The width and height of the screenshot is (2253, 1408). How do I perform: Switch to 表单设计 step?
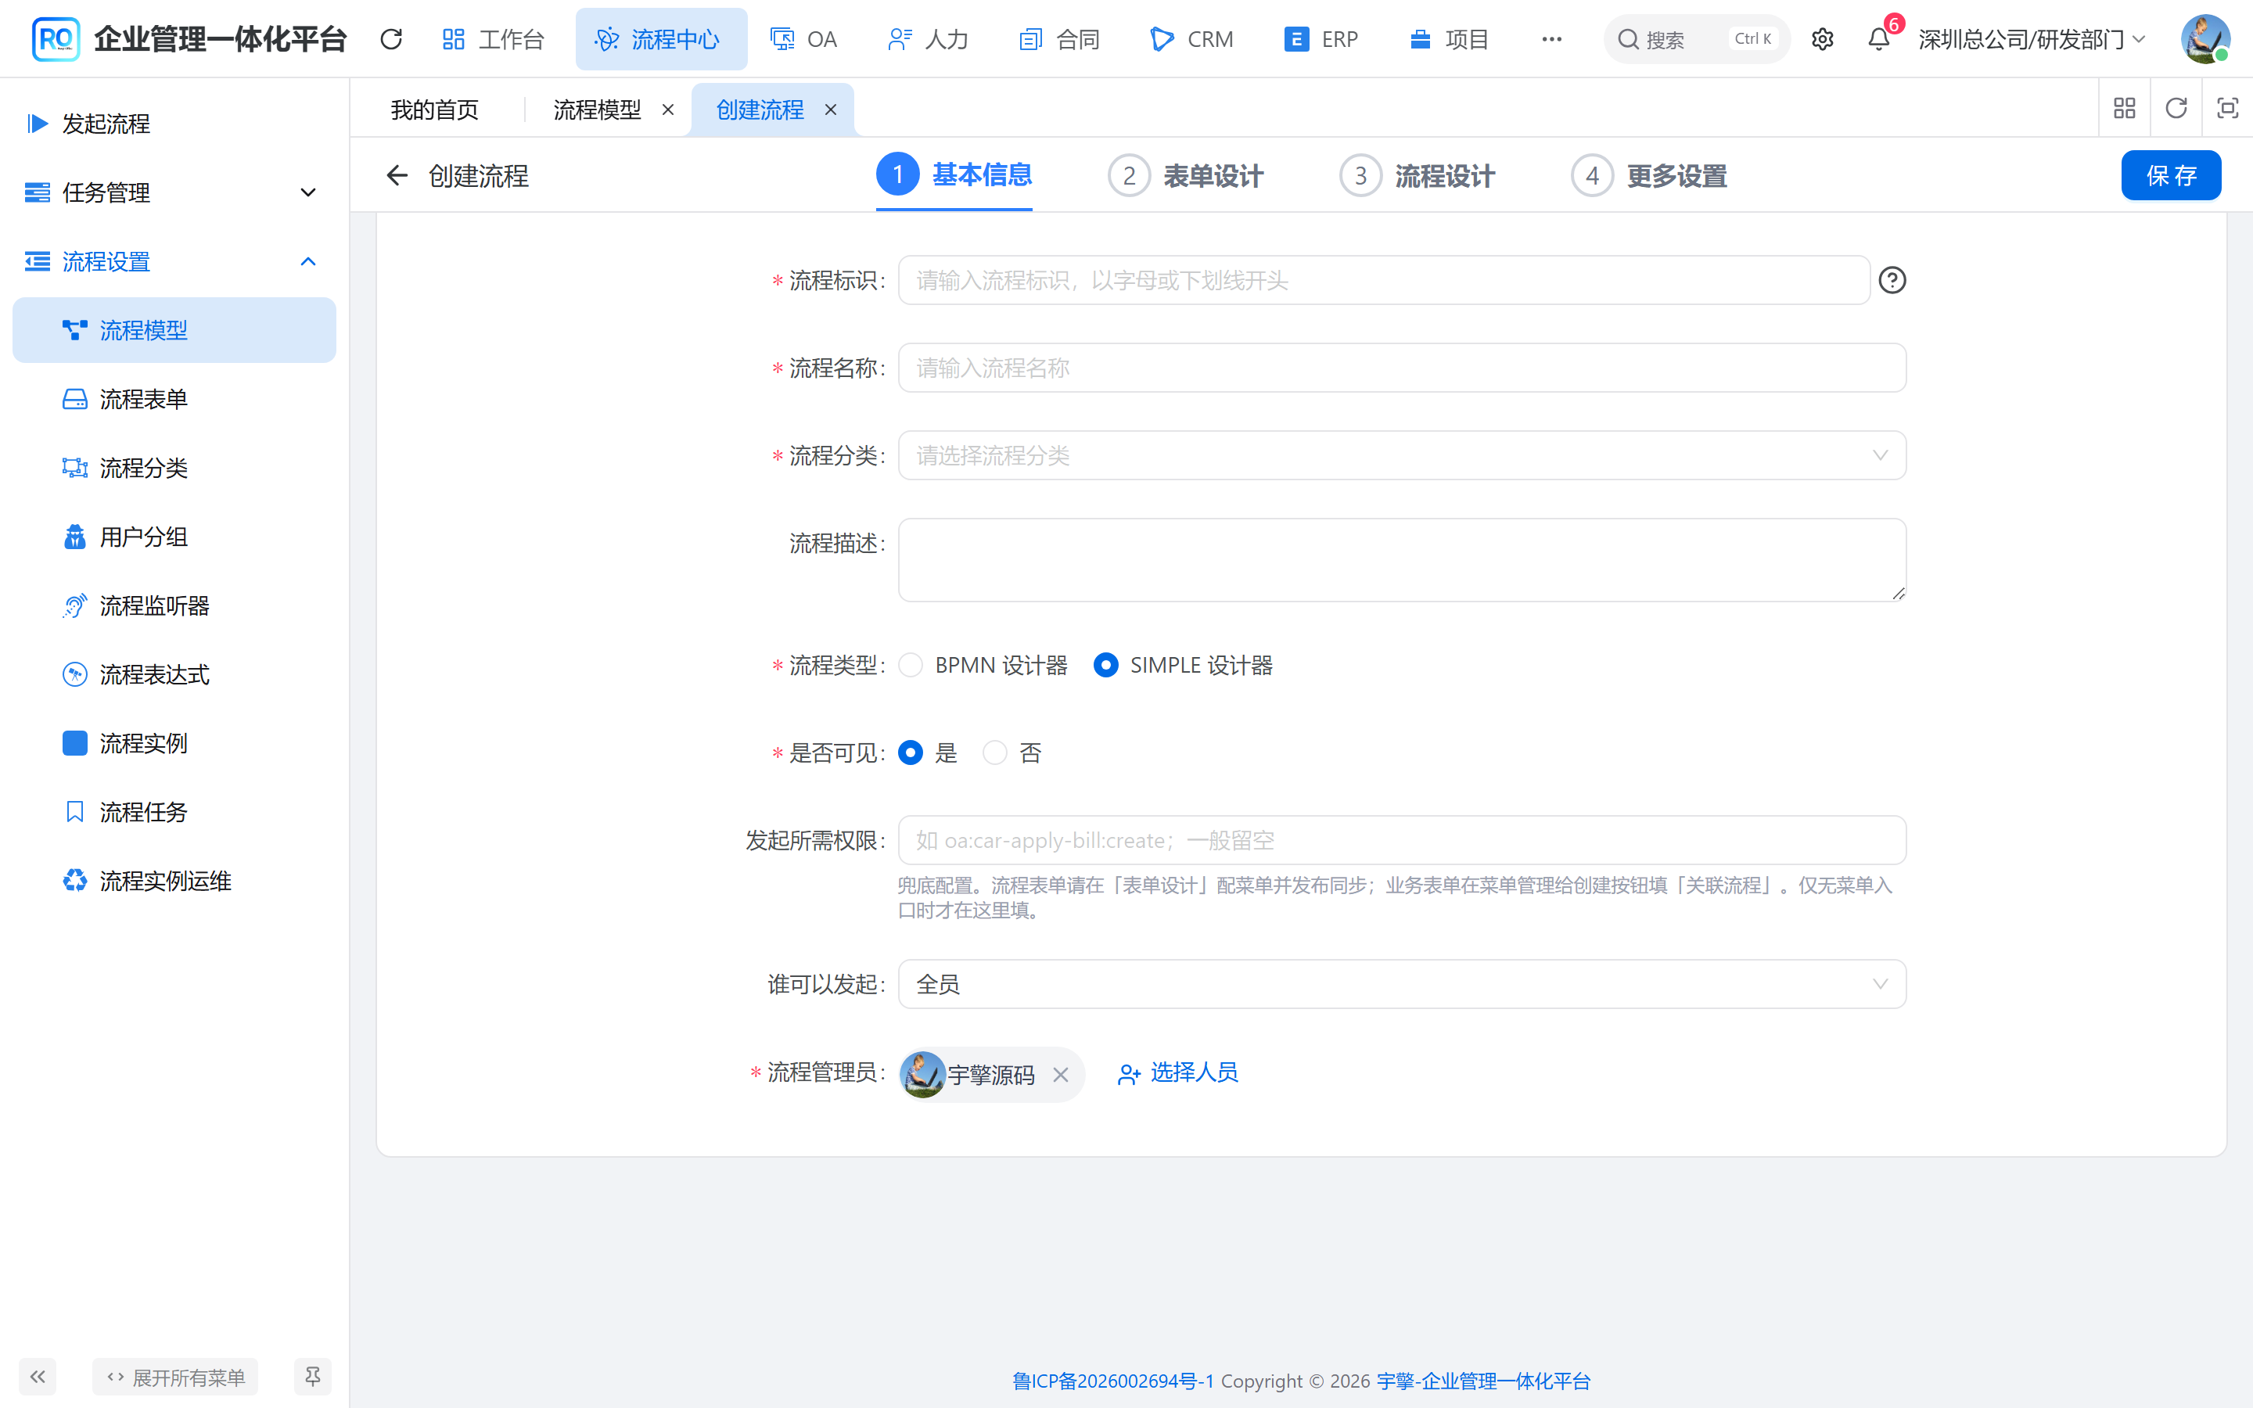tap(1186, 175)
